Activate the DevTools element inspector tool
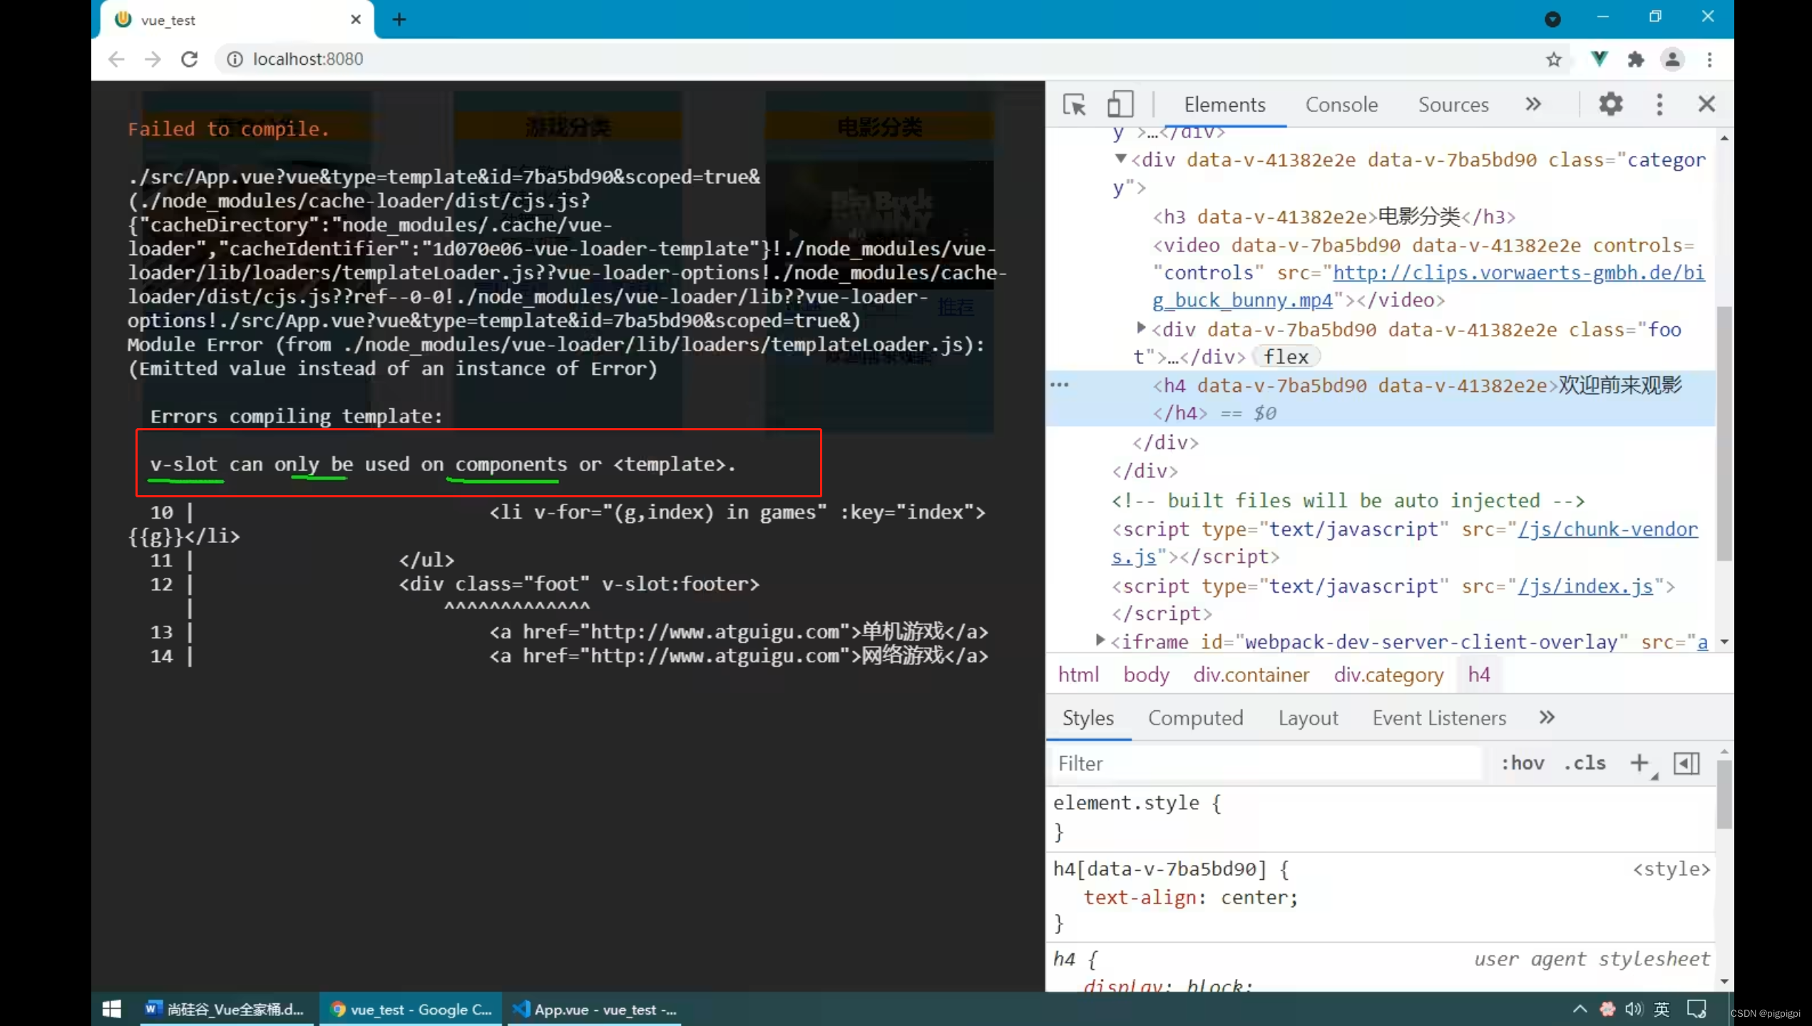 click(x=1074, y=105)
